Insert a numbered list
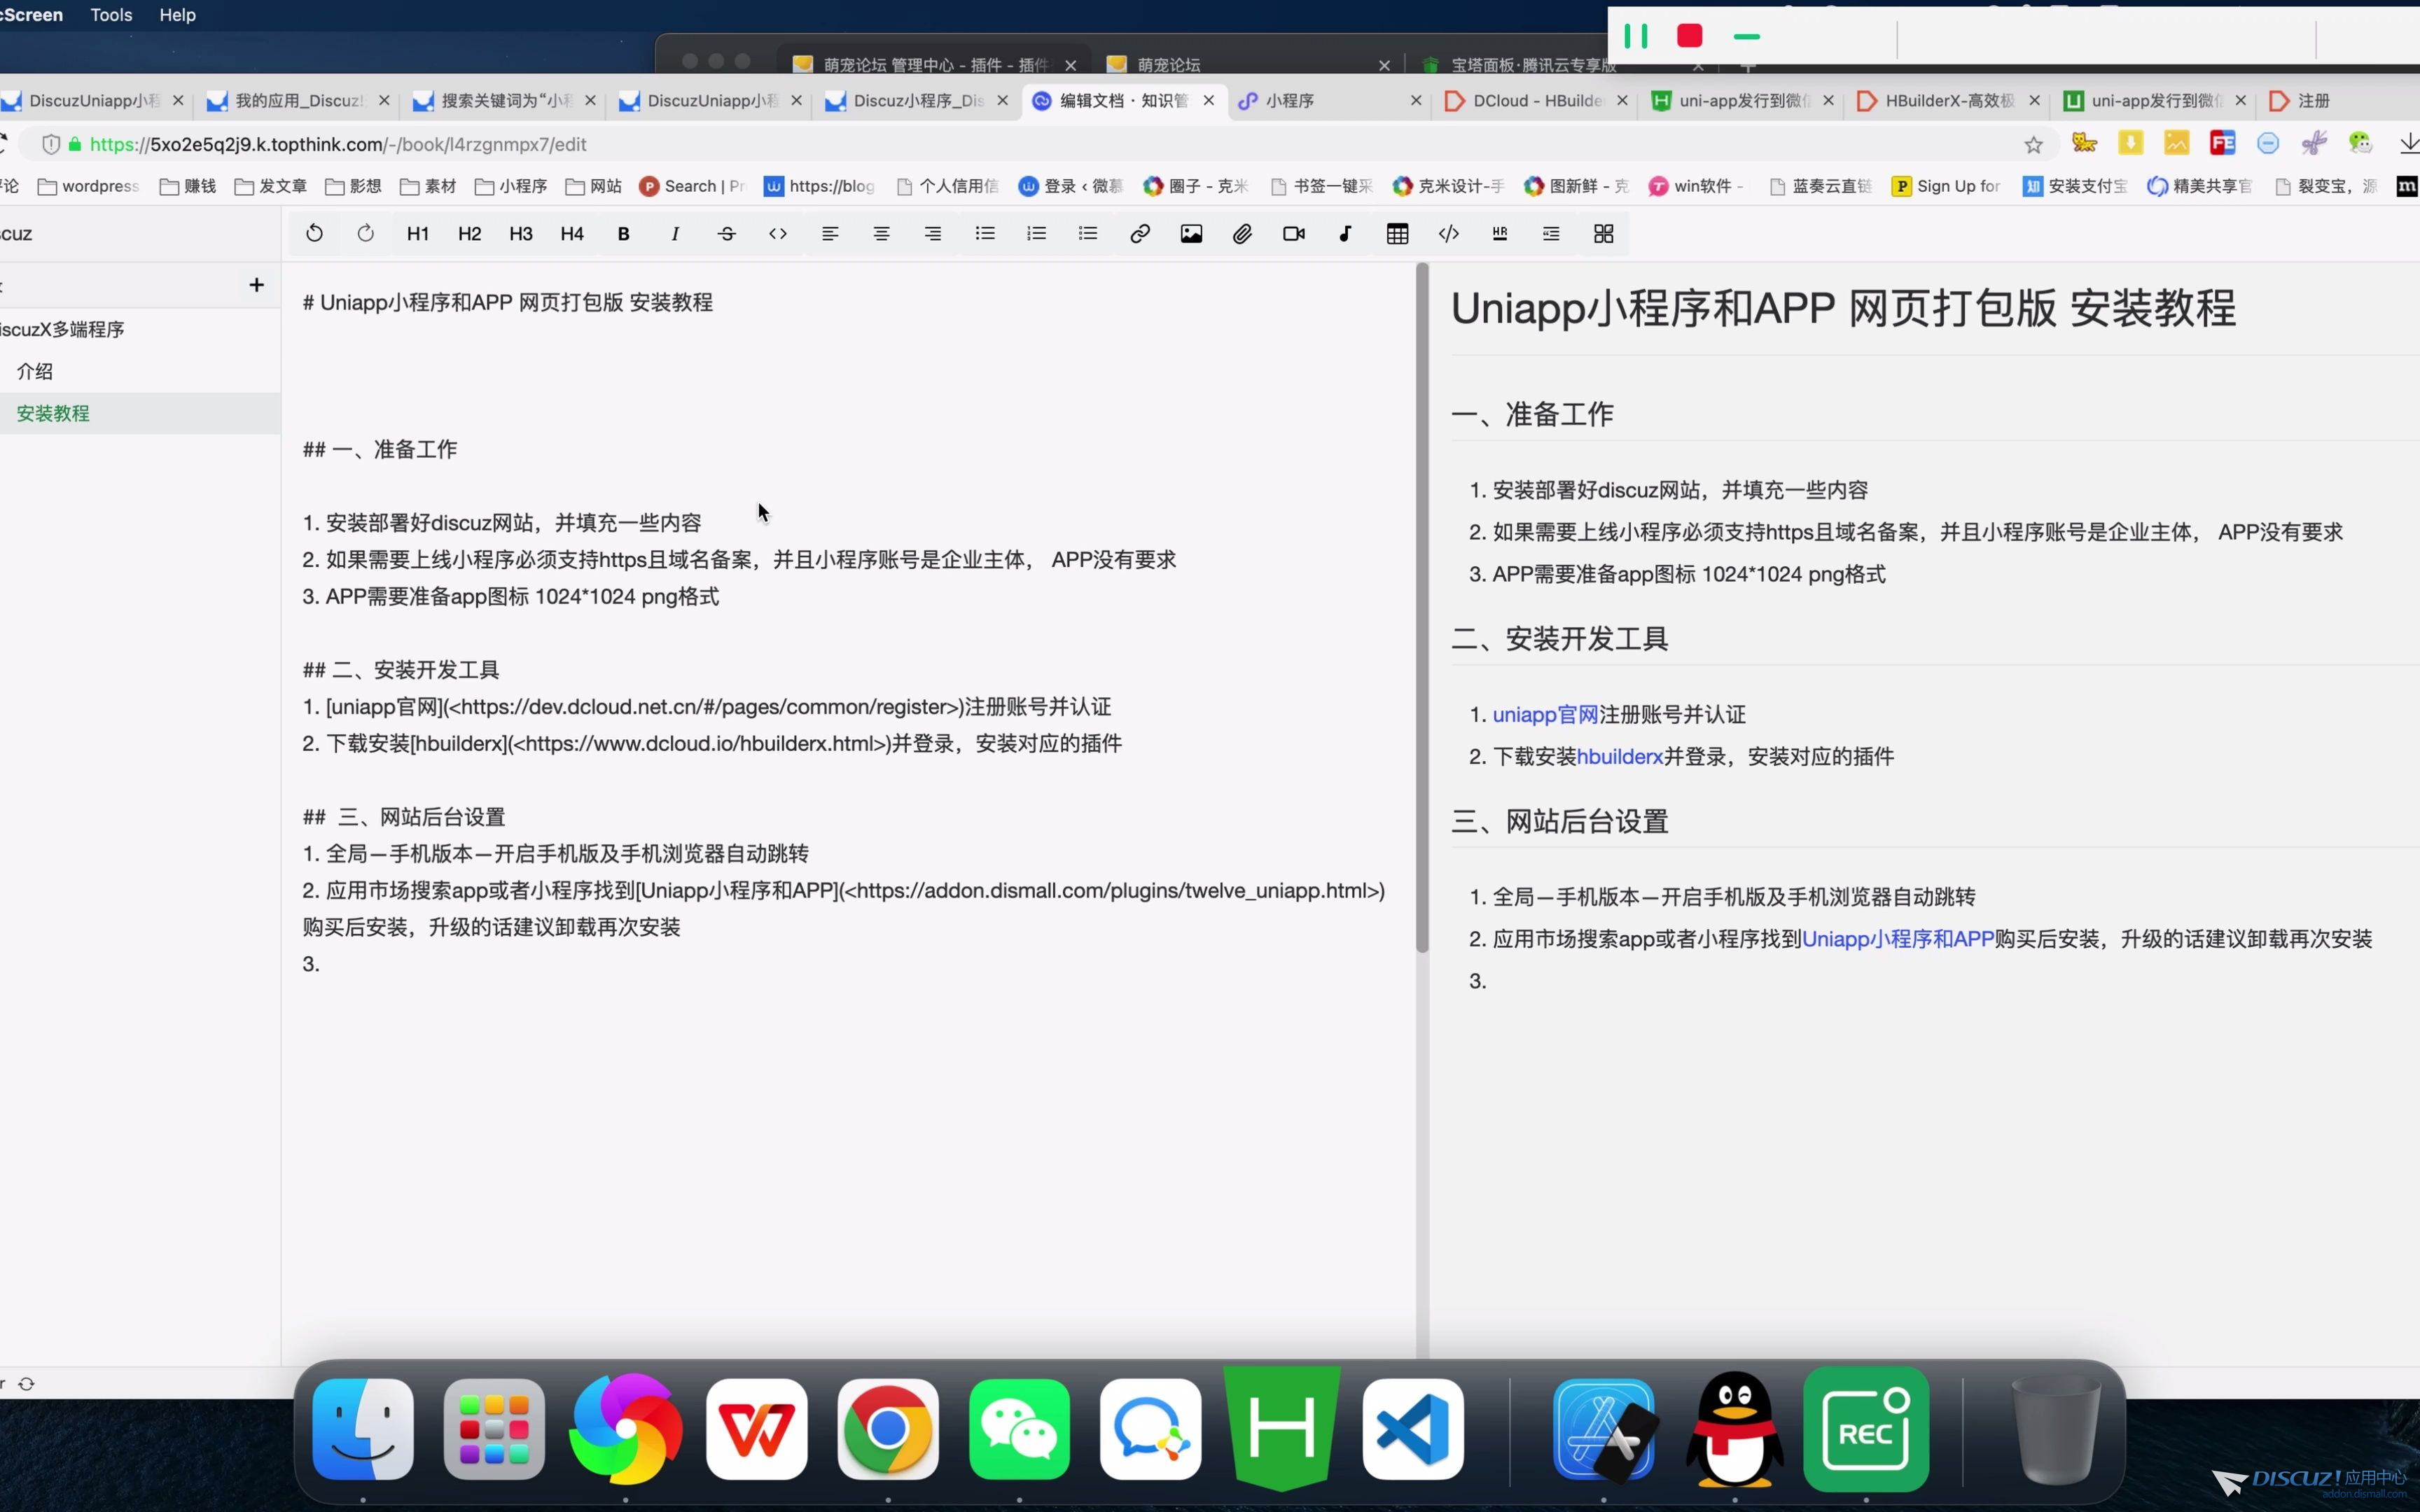 click(x=1036, y=233)
